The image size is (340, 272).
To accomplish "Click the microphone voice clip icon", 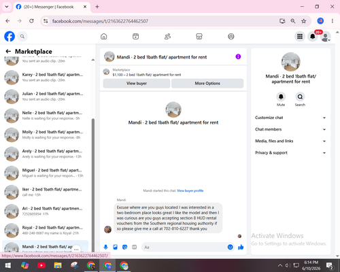I will 105,247.
